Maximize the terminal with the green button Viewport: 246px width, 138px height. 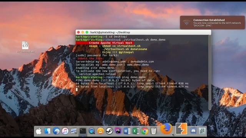[87, 32]
